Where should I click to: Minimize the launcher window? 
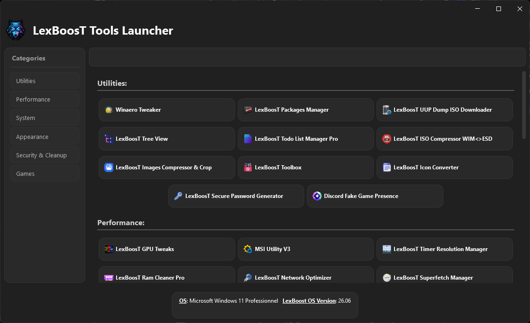coord(477,9)
